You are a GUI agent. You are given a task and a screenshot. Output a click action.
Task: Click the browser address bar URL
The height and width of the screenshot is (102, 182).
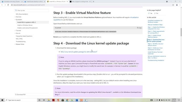pos(29,5)
